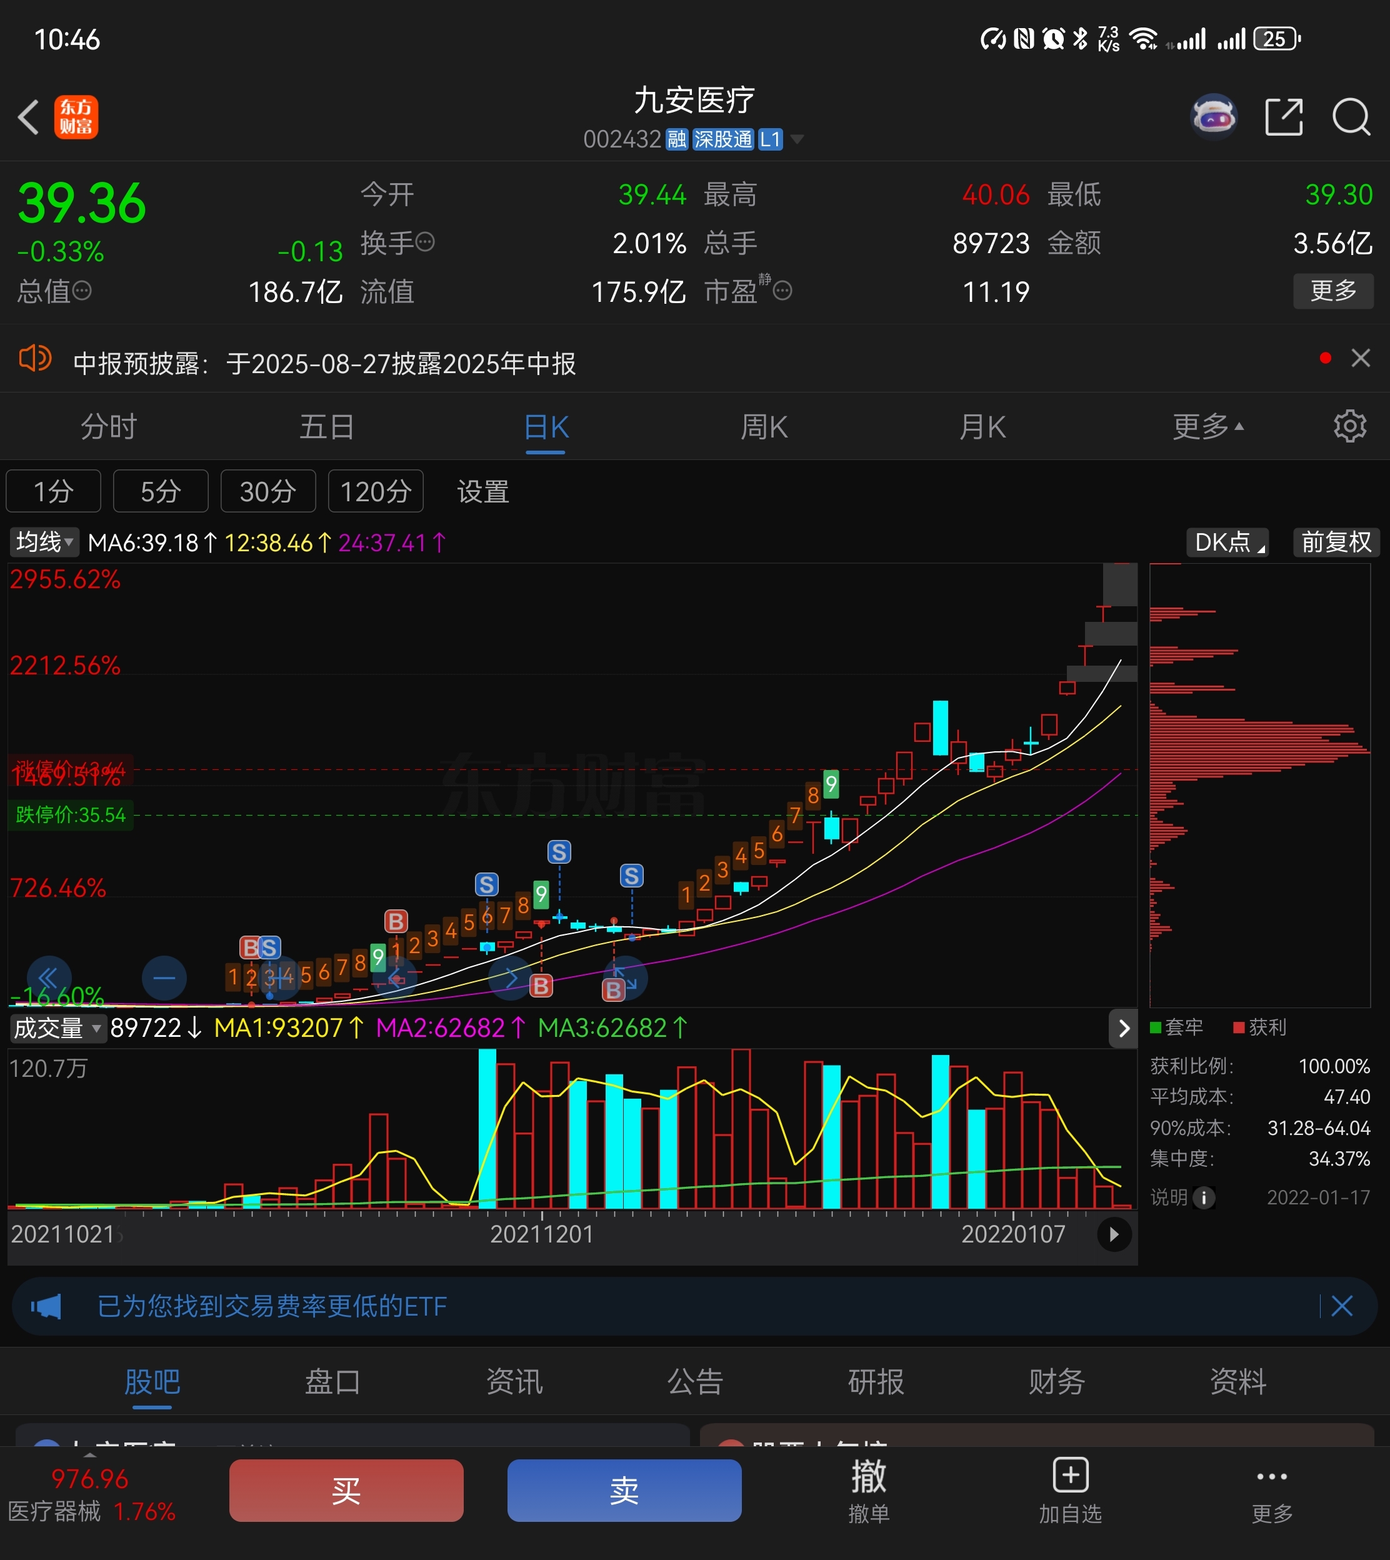Open the 成交量 indicator dropdown

(57, 1029)
